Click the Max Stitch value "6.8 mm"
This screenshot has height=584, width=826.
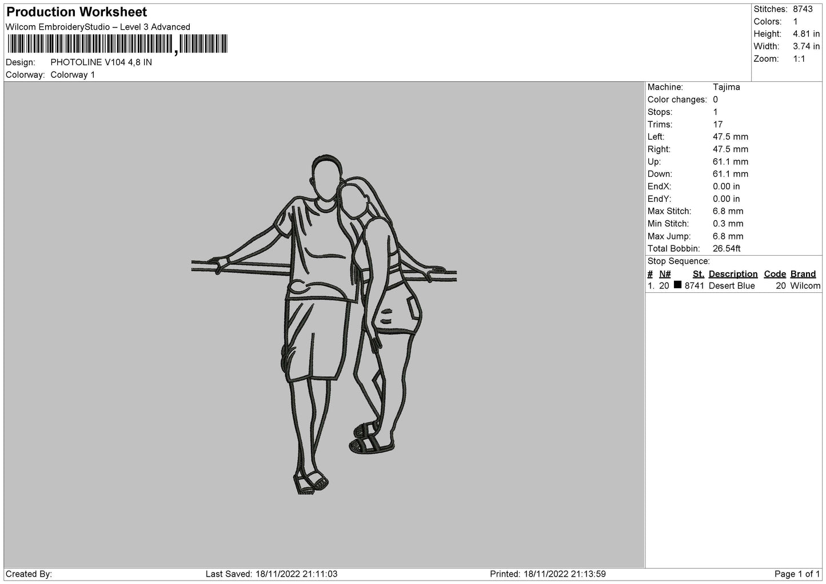click(728, 212)
